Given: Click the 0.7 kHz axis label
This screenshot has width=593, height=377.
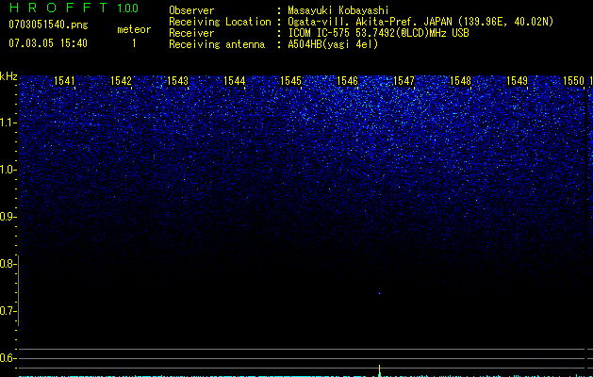Looking at the screenshot, I should click(x=7, y=311).
